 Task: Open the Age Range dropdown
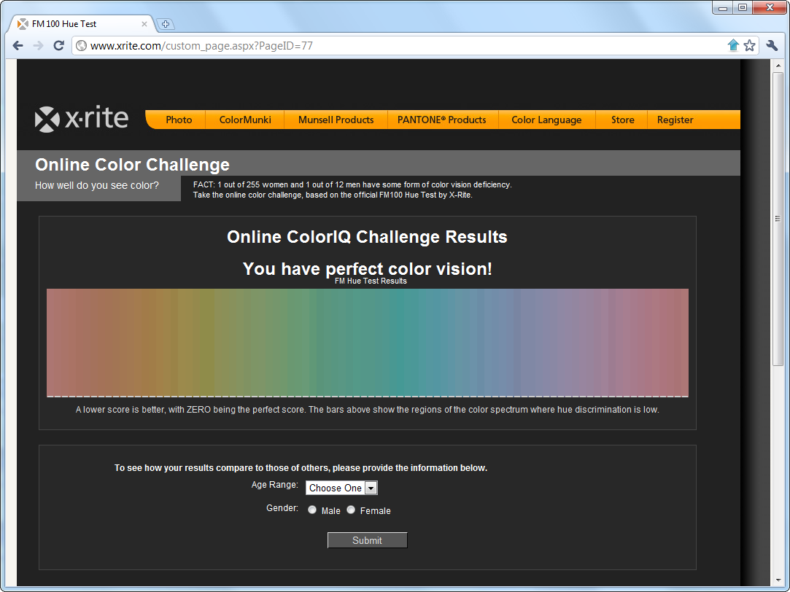341,488
